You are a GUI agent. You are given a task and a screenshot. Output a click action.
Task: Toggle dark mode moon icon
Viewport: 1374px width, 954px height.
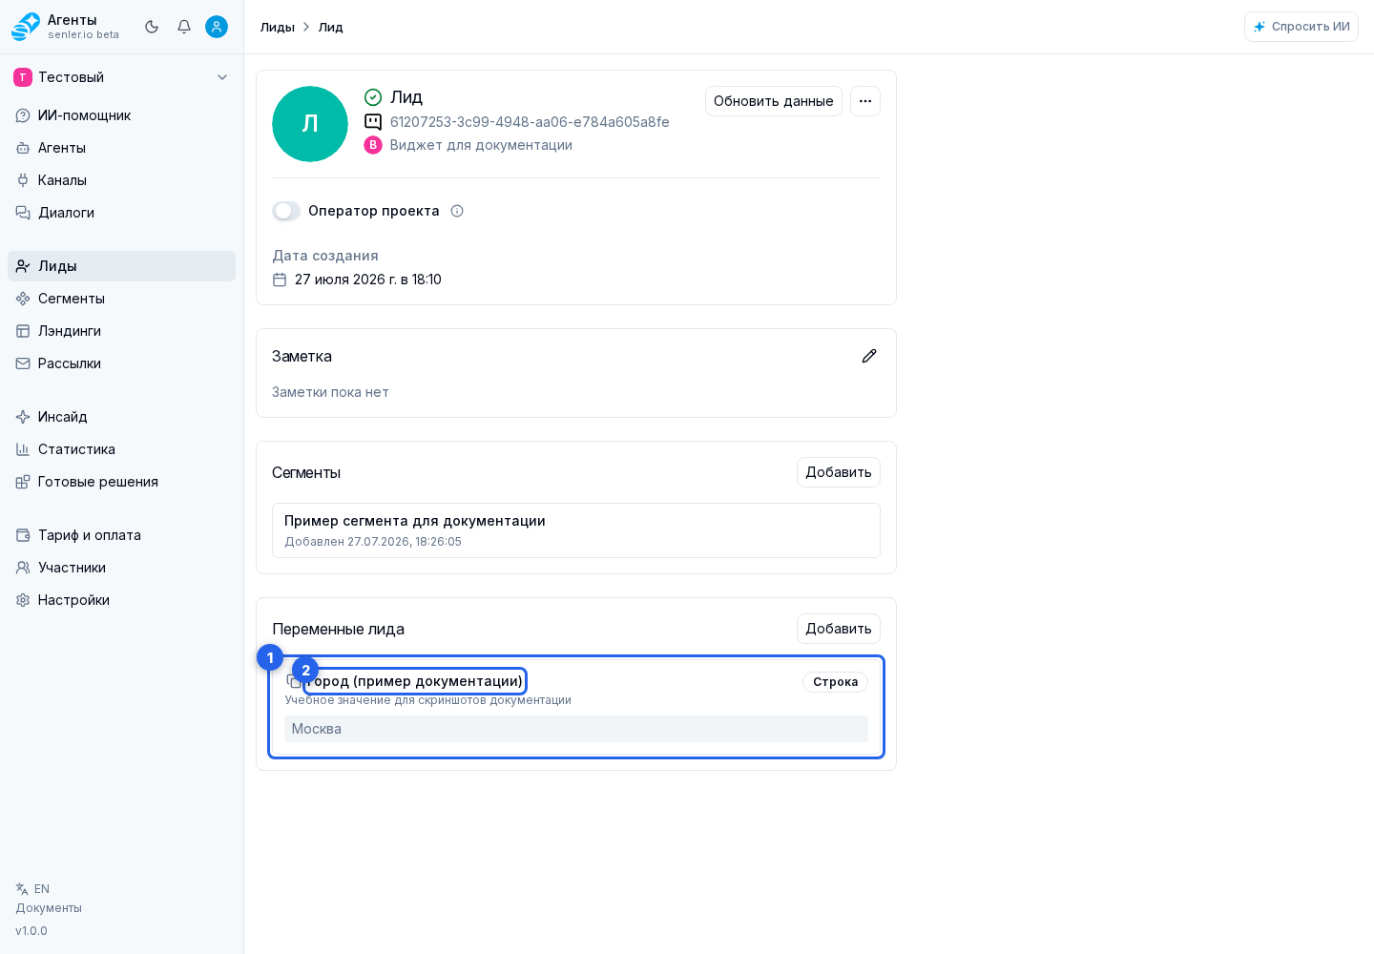coord(152,27)
